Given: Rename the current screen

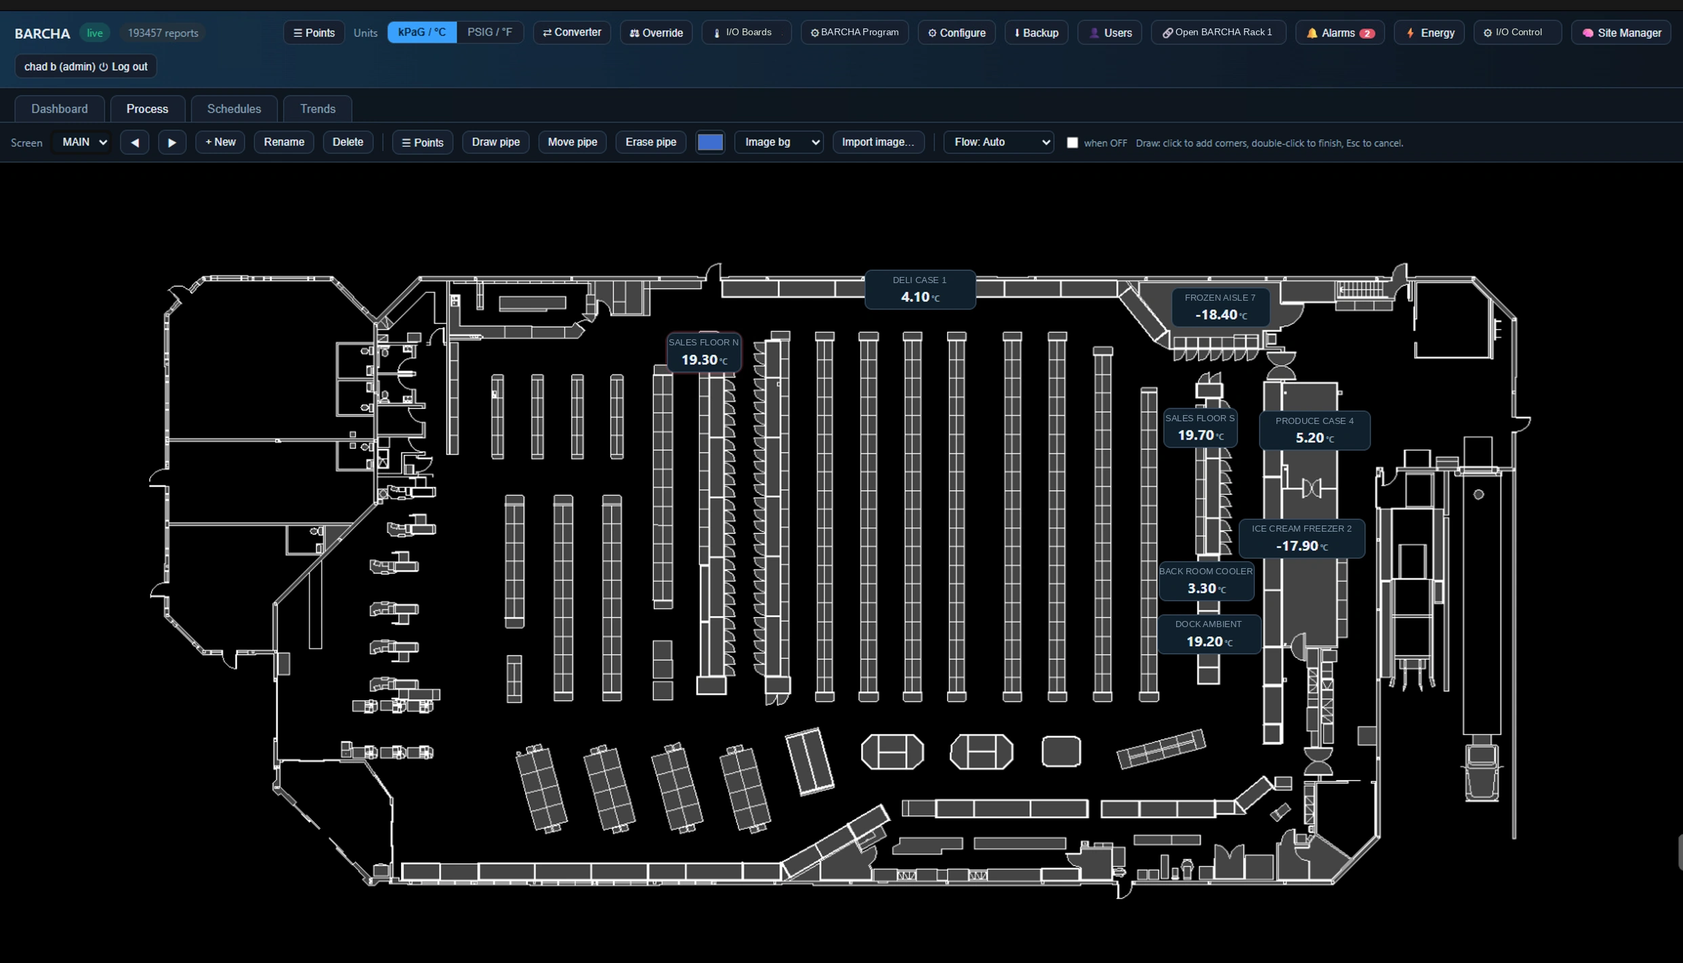Looking at the screenshot, I should [x=284, y=142].
